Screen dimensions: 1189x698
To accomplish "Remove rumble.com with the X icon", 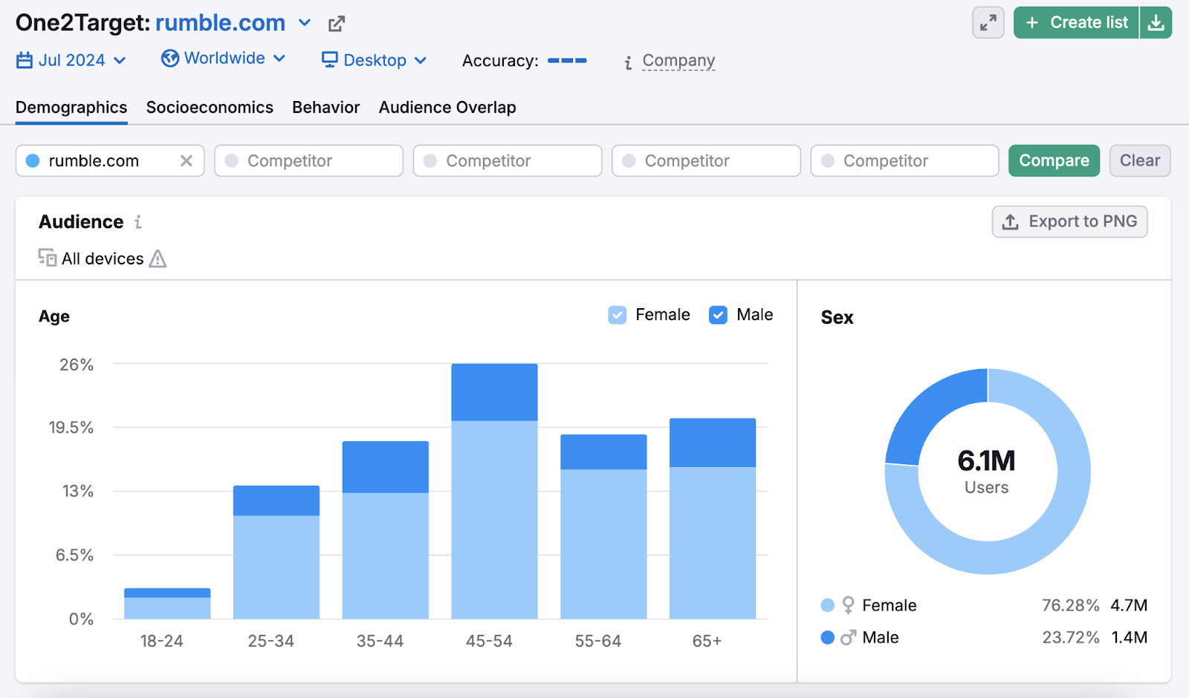I will click(x=187, y=161).
